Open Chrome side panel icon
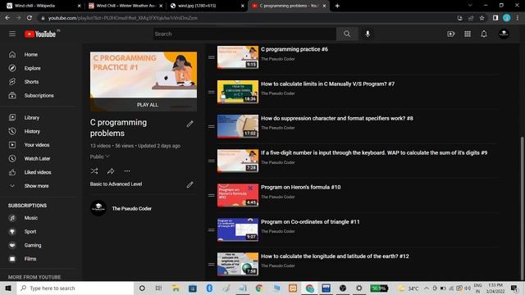 pyautogui.click(x=495, y=18)
